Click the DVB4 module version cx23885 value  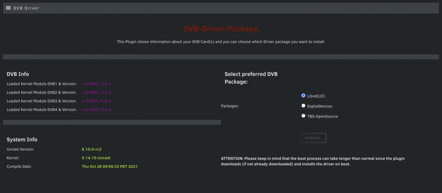tap(96, 110)
